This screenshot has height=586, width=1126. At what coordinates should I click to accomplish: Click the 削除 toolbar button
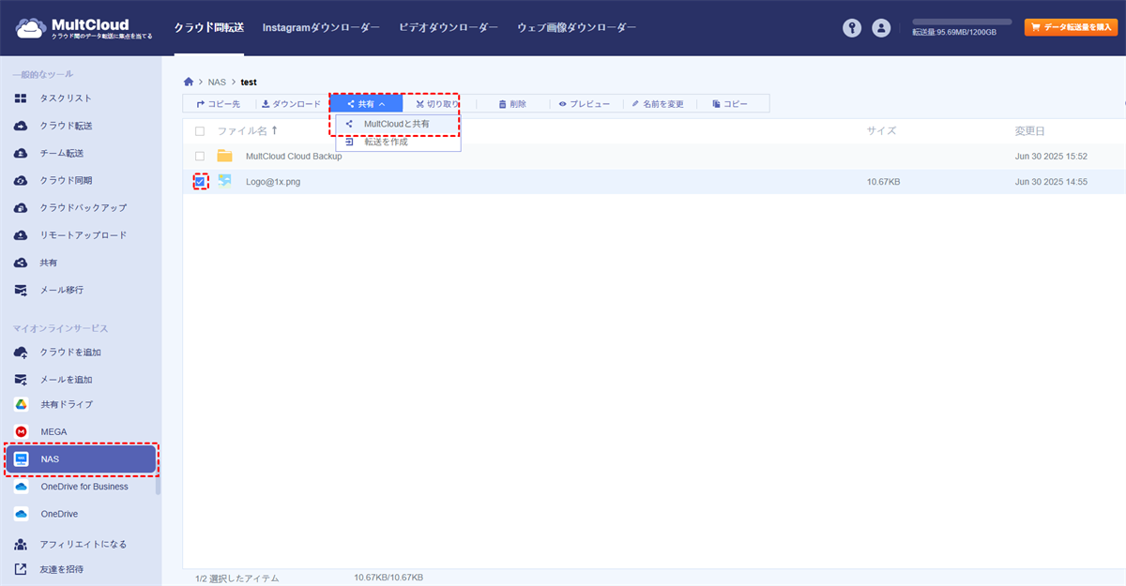click(x=512, y=104)
